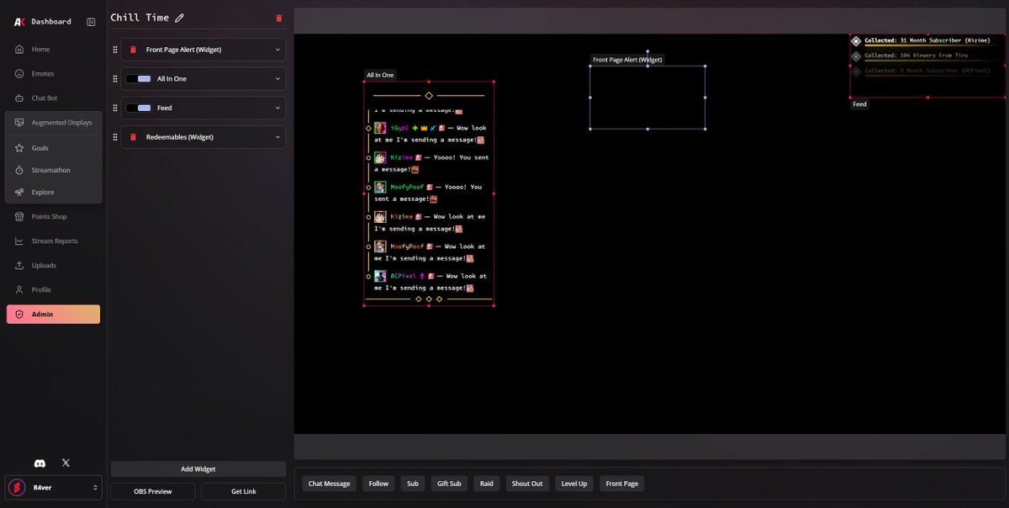The width and height of the screenshot is (1009, 508).
Task: Open the Admin menu item
Action: click(x=53, y=315)
